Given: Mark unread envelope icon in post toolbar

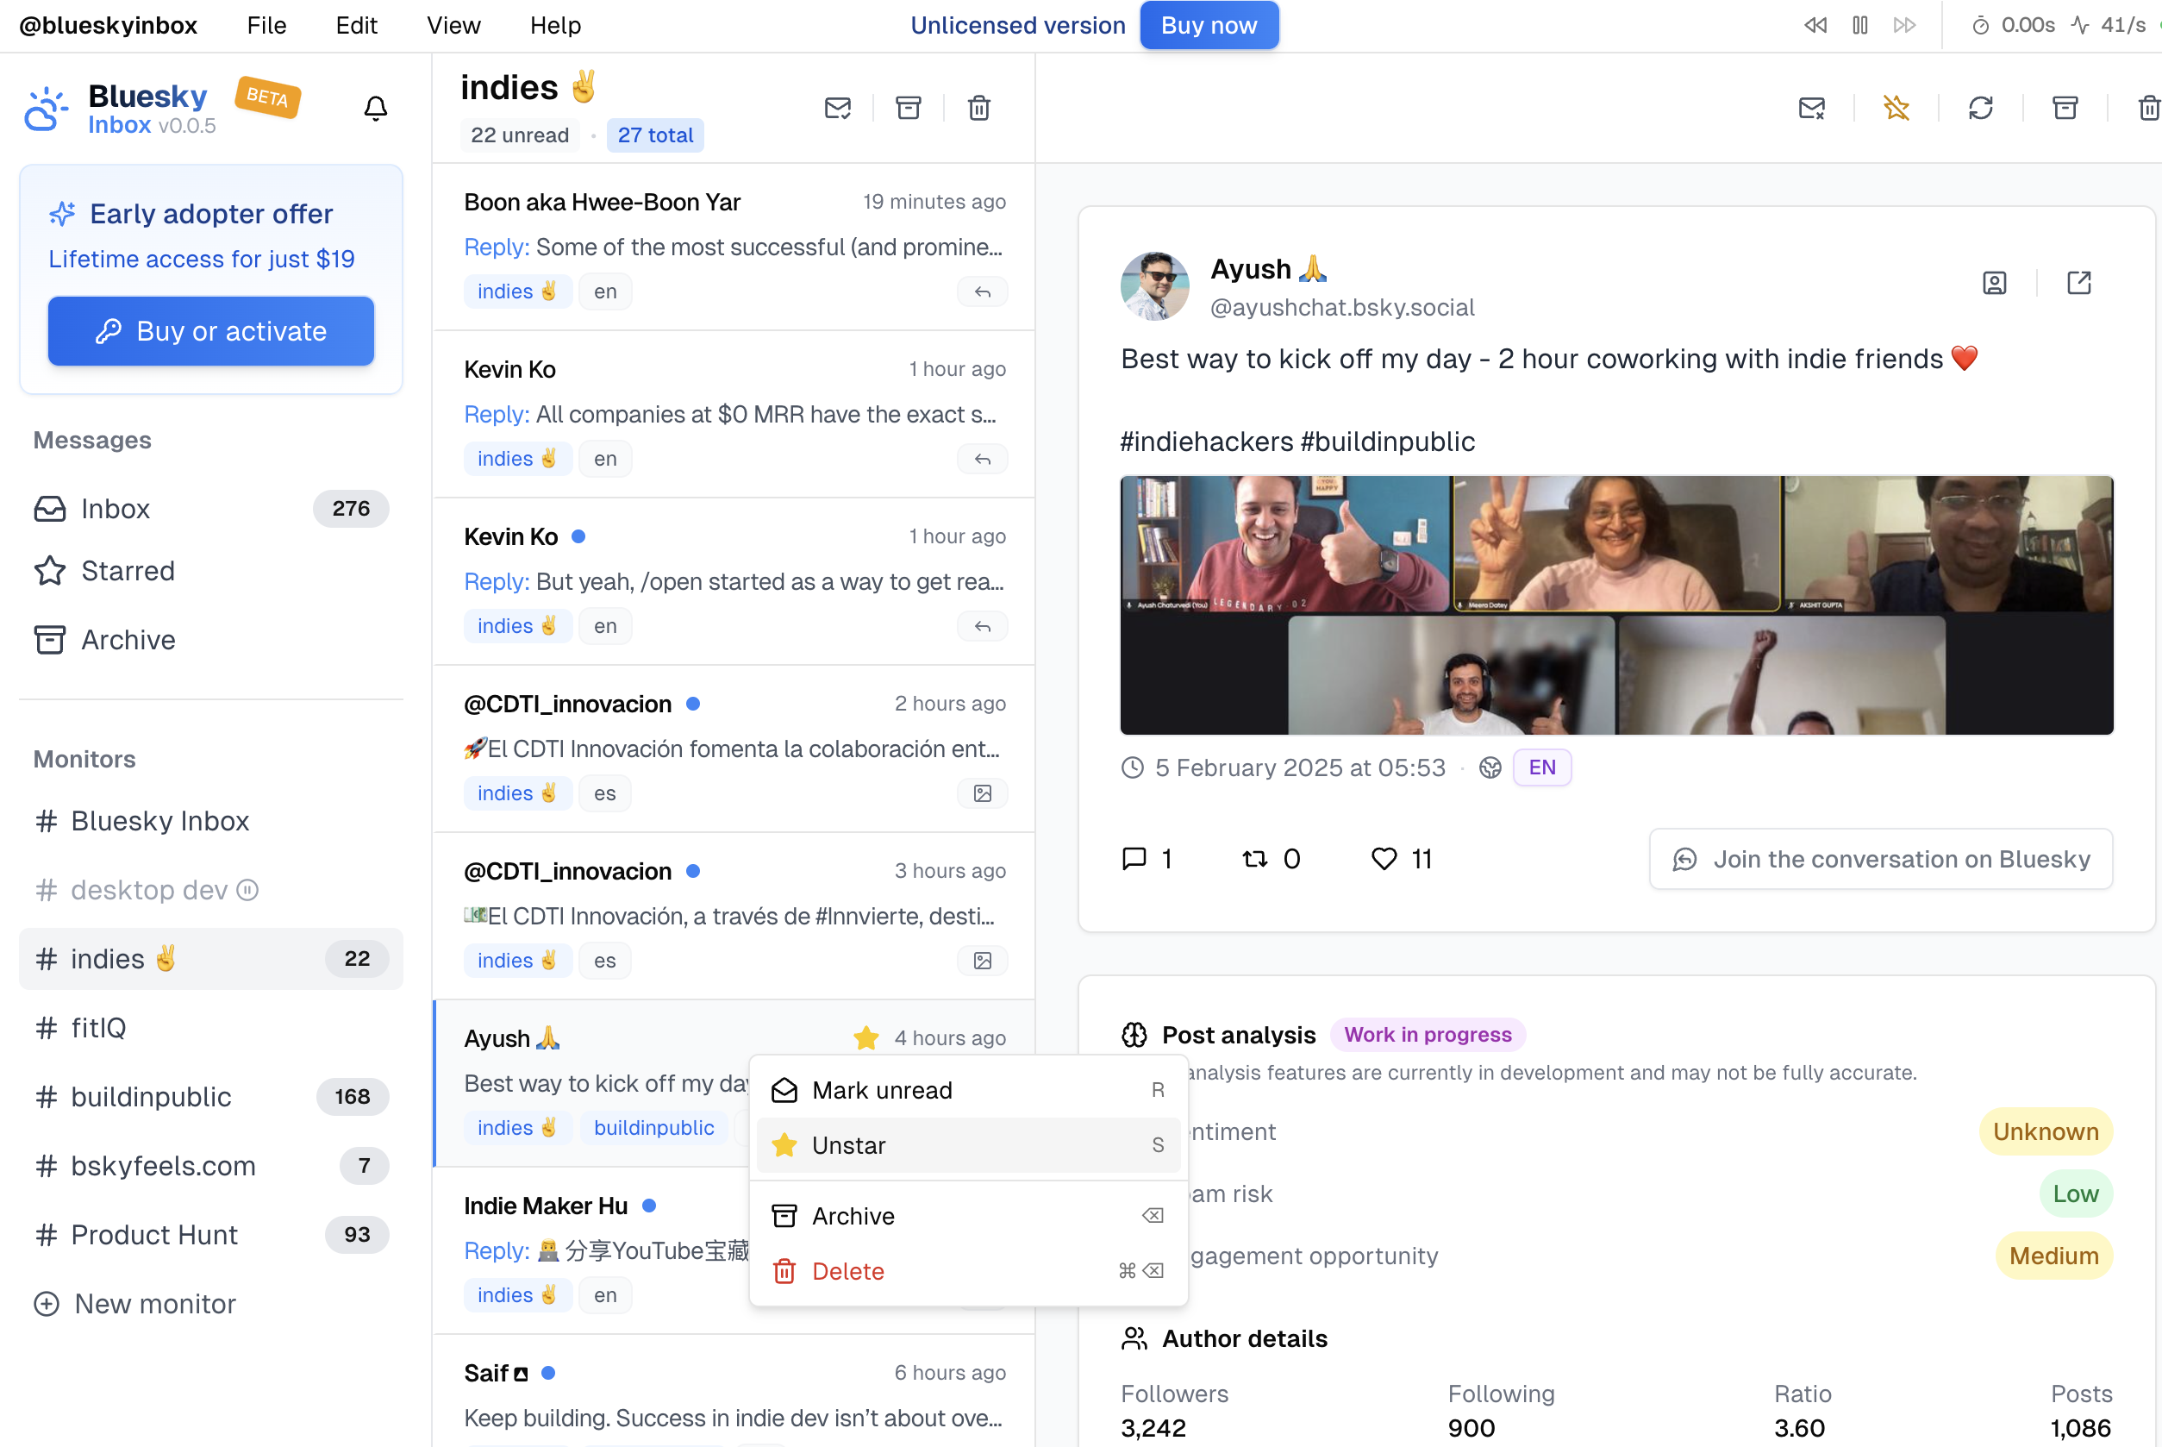Looking at the screenshot, I should 1811,109.
